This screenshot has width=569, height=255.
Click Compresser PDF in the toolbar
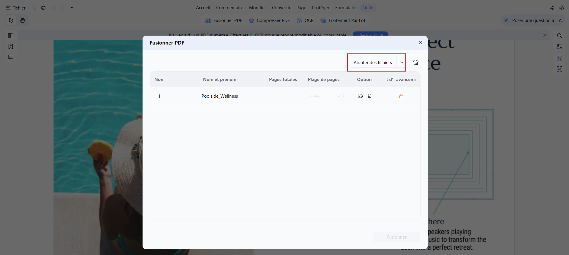click(269, 20)
